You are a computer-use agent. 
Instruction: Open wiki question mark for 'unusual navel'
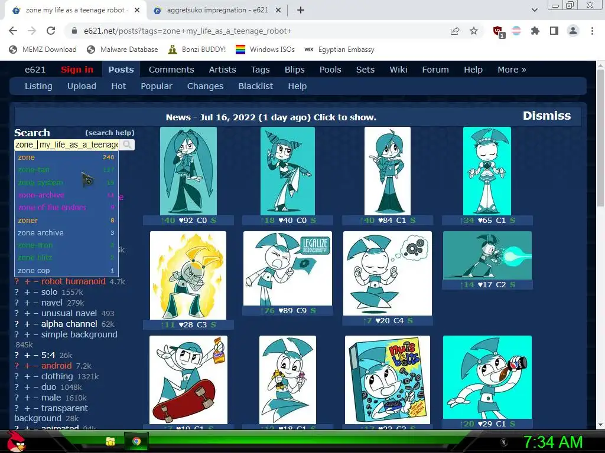tap(17, 314)
